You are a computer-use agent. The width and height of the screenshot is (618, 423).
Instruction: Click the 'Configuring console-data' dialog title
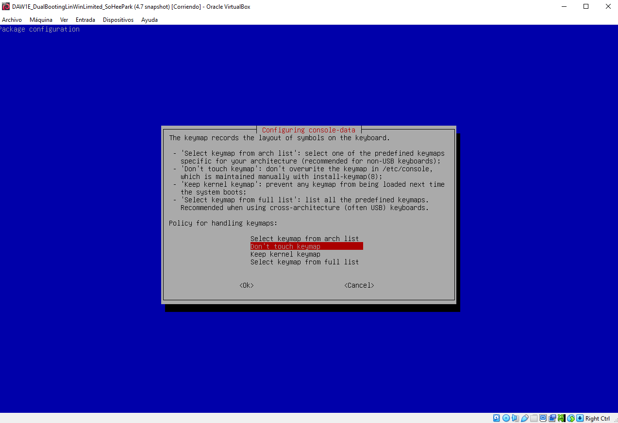tap(309, 130)
